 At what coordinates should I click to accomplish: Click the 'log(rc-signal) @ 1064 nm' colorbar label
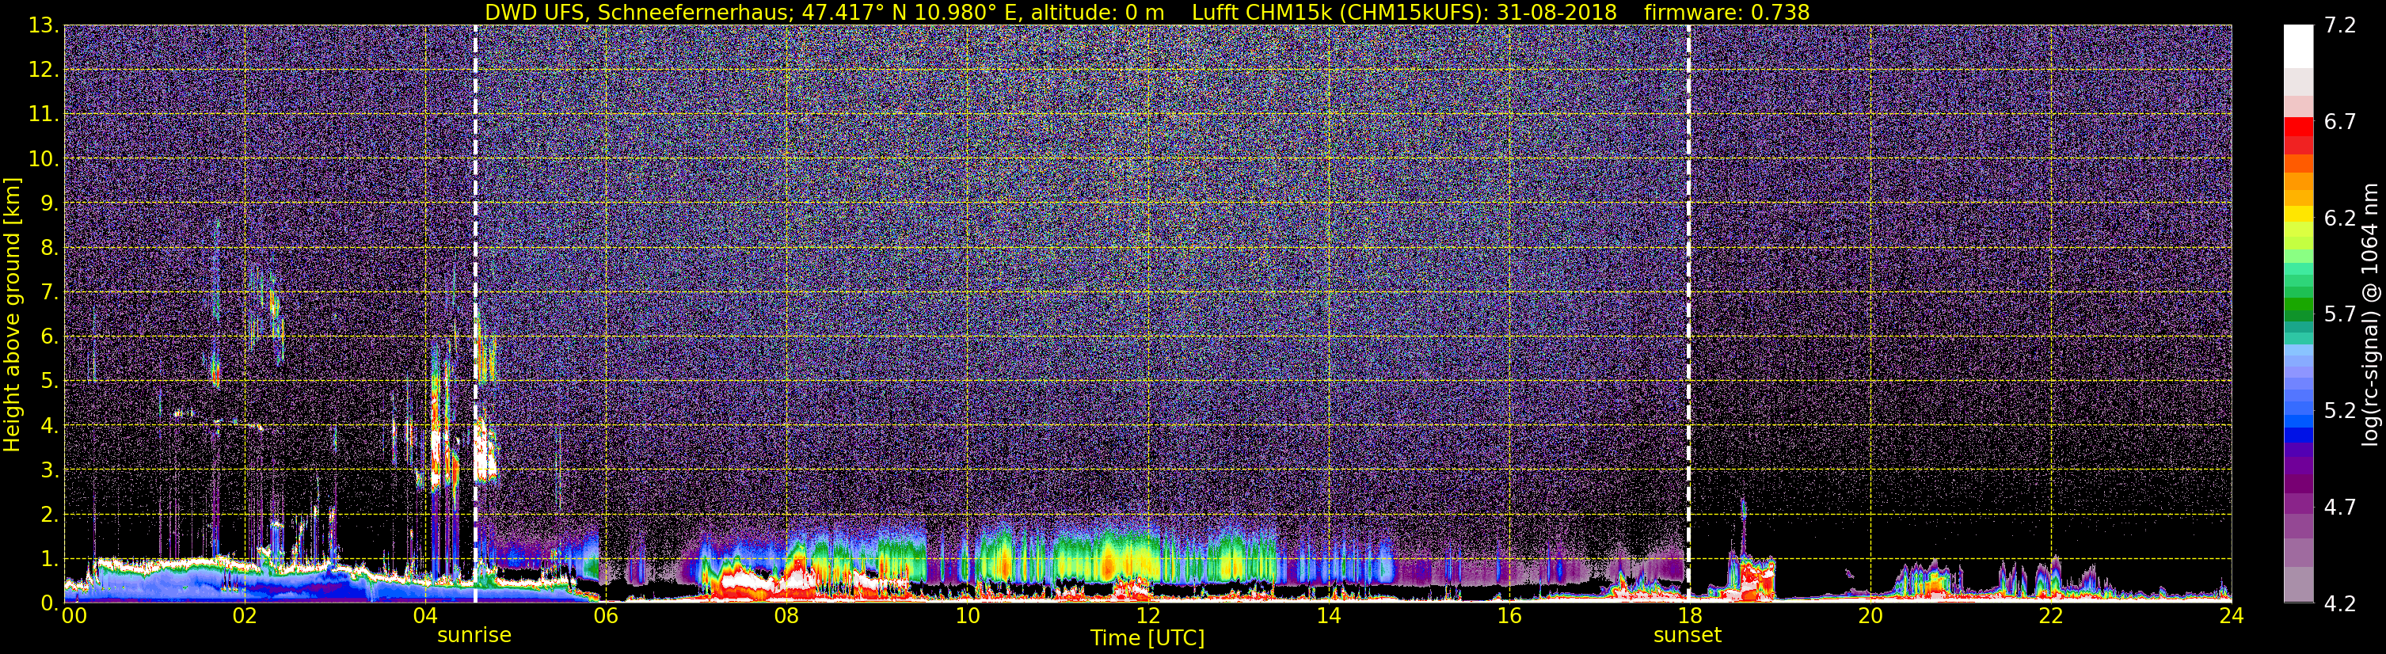(x=2369, y=315)
